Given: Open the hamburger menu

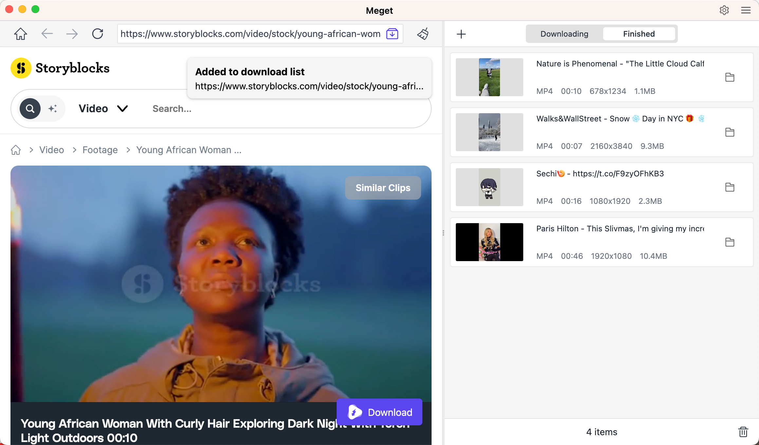Looking at the screenshot, I should coord(746,10).
